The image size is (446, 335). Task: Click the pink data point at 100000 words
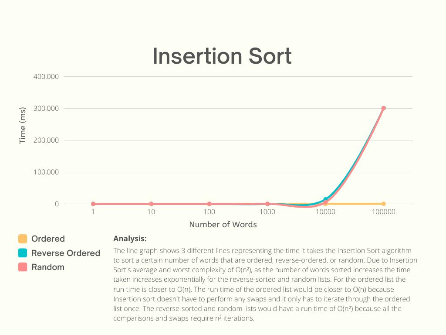coord(383,108)
